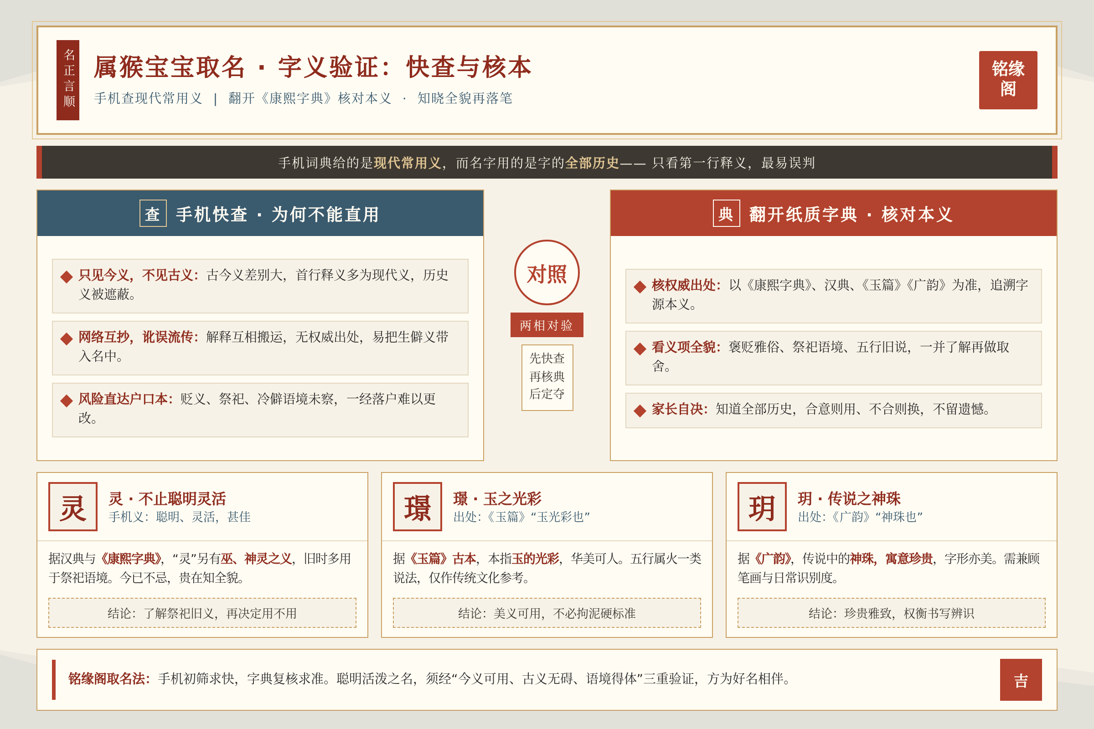The image size is (1094, 729).
Task: Click the line 手机义：聪明、灵活，甚佳
Action: click(180, 517)
